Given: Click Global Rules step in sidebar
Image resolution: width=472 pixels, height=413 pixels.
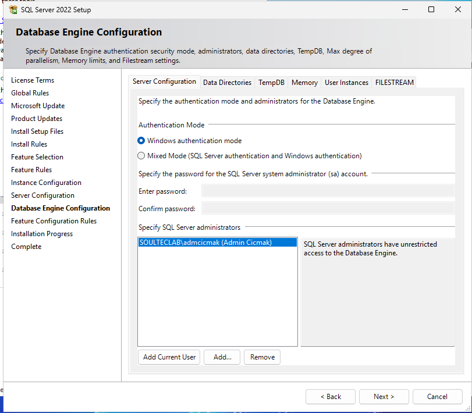Looking at the screenshot, I should (30, 93).
